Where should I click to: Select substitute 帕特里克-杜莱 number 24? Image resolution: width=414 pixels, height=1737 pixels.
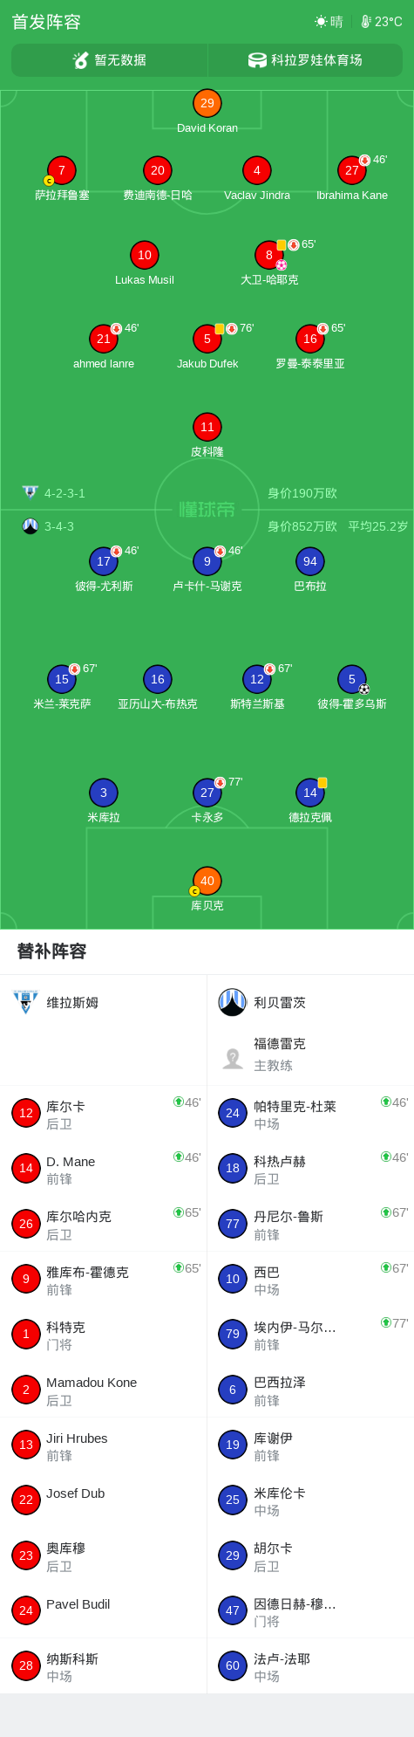coord(310,1114)
